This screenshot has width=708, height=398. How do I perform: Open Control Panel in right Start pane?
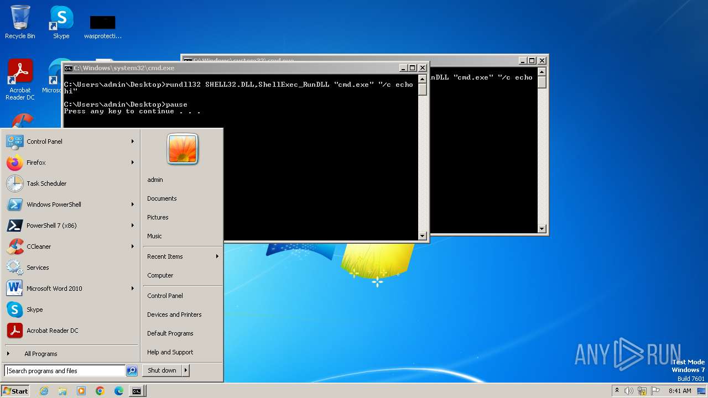(x=165, y=296)
